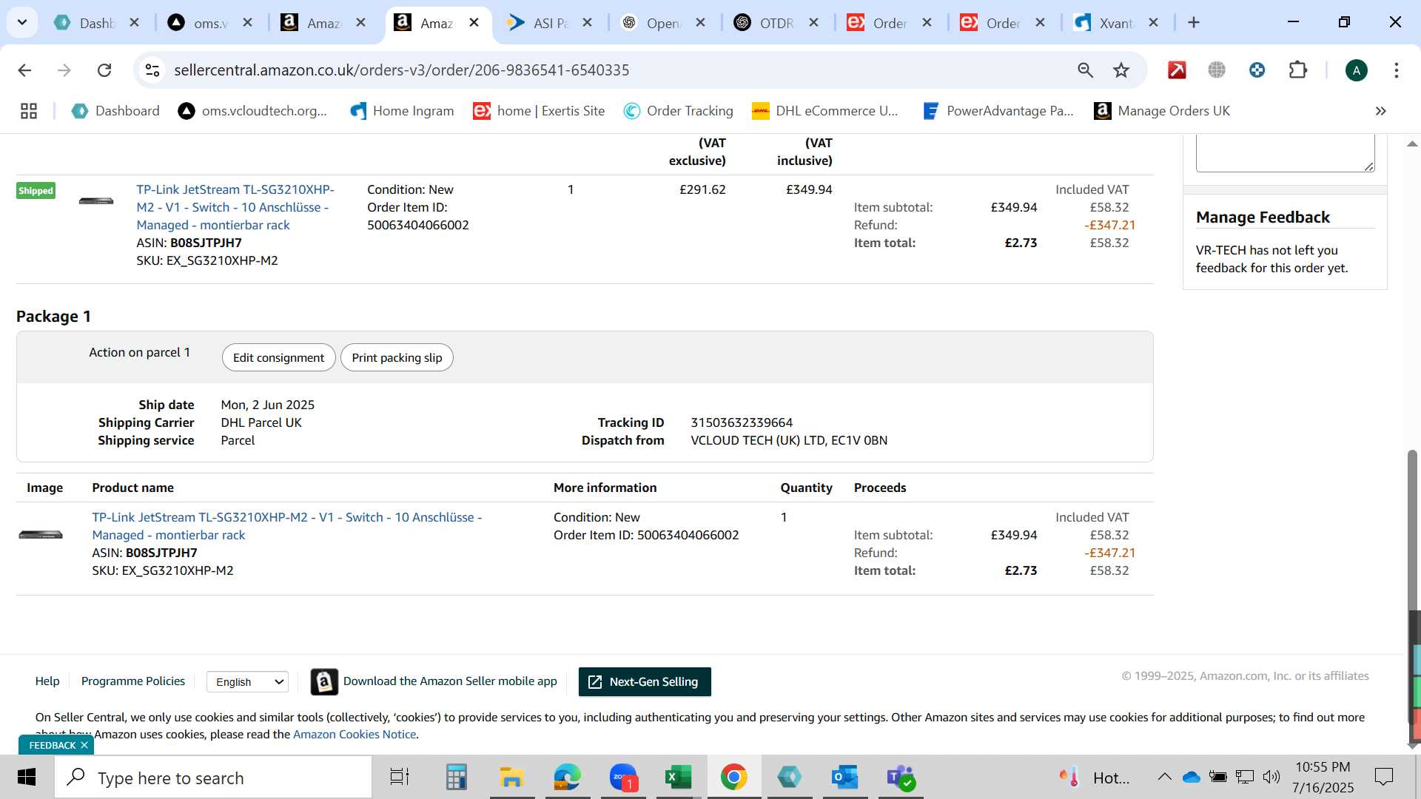Open Programme Policies footer link
1421x799 pixels.
(x=133, y=681)
